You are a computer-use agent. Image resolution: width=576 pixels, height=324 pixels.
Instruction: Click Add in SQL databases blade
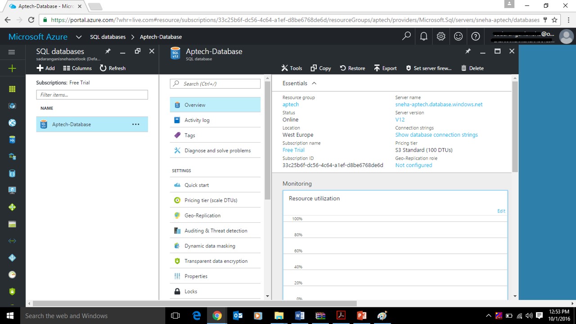coord(45,68)
